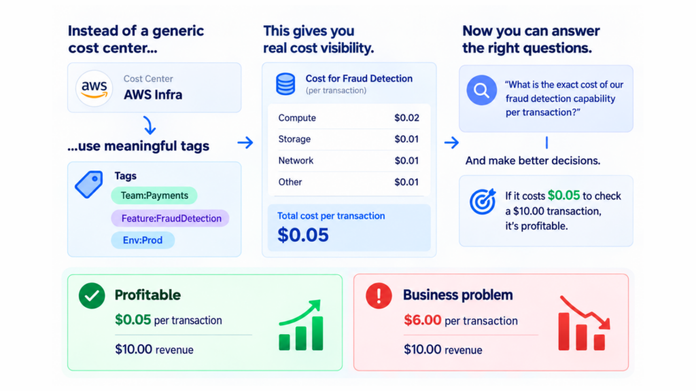Click 'Cost for Fraud Detection' title
The image size is (696, 391).
[359, 79]
